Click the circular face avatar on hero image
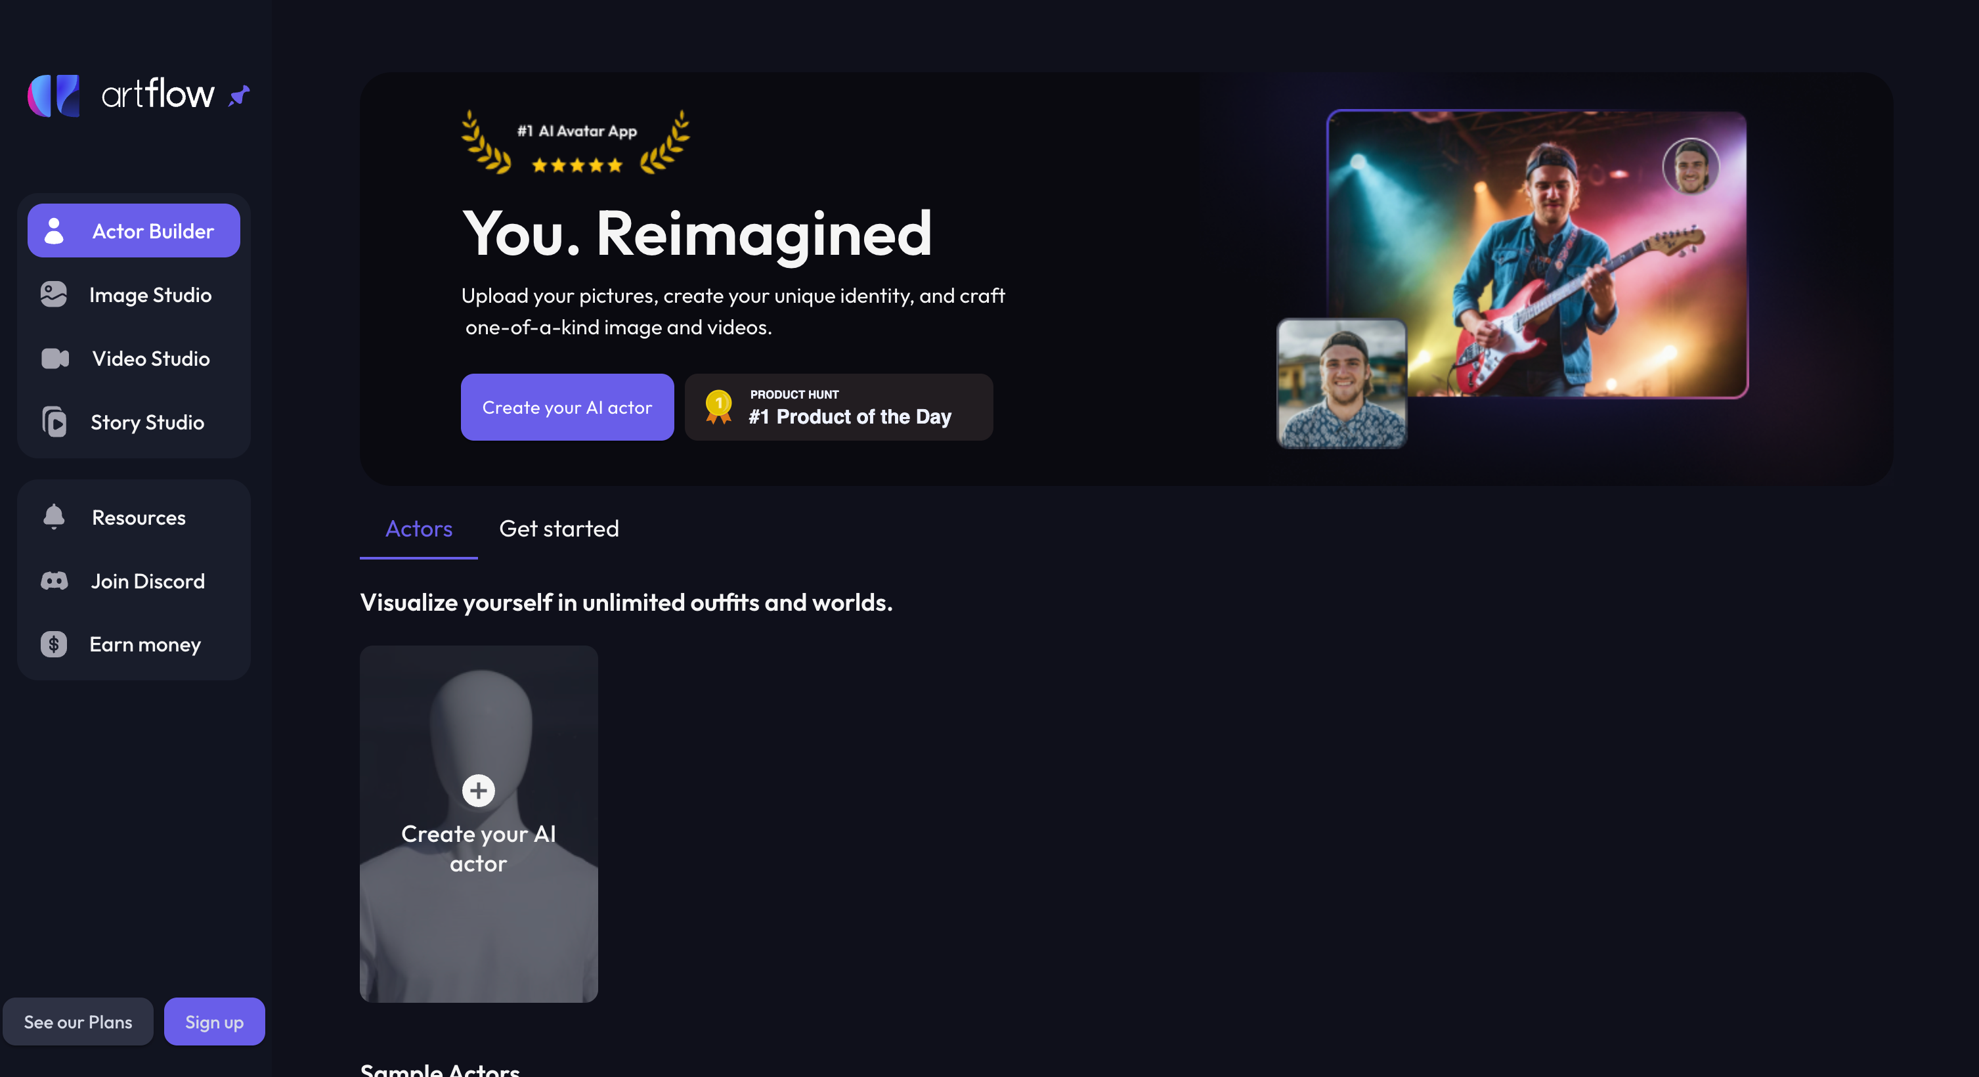The height and width of the screenshot is (1077, 1979). [1690, 166]
